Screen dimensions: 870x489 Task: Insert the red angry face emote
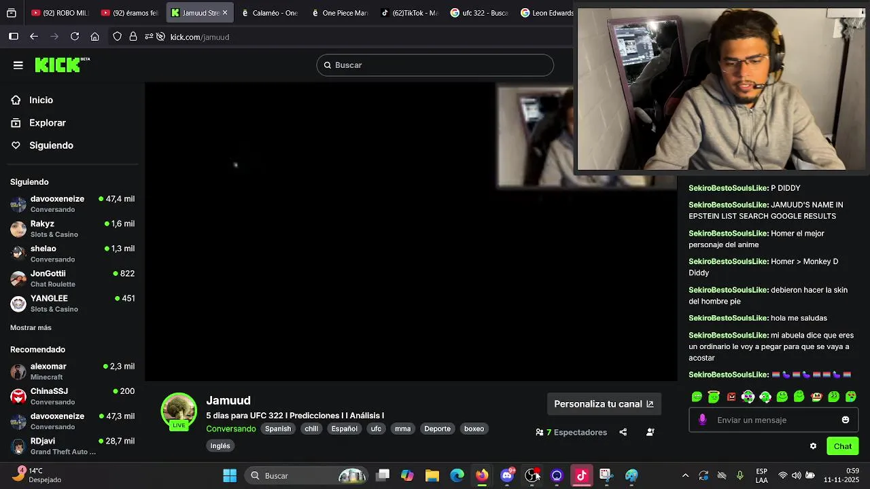click(731, 397)
